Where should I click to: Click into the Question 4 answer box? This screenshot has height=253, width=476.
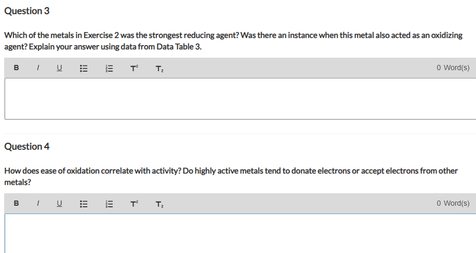click(240, 233)
